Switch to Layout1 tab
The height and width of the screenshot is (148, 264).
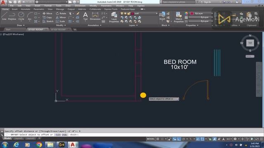[18, 138]
